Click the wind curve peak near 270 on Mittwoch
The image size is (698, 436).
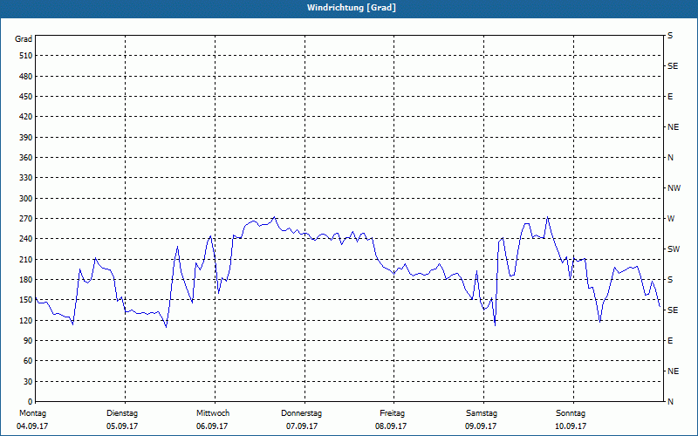click(x=274, y=217)
